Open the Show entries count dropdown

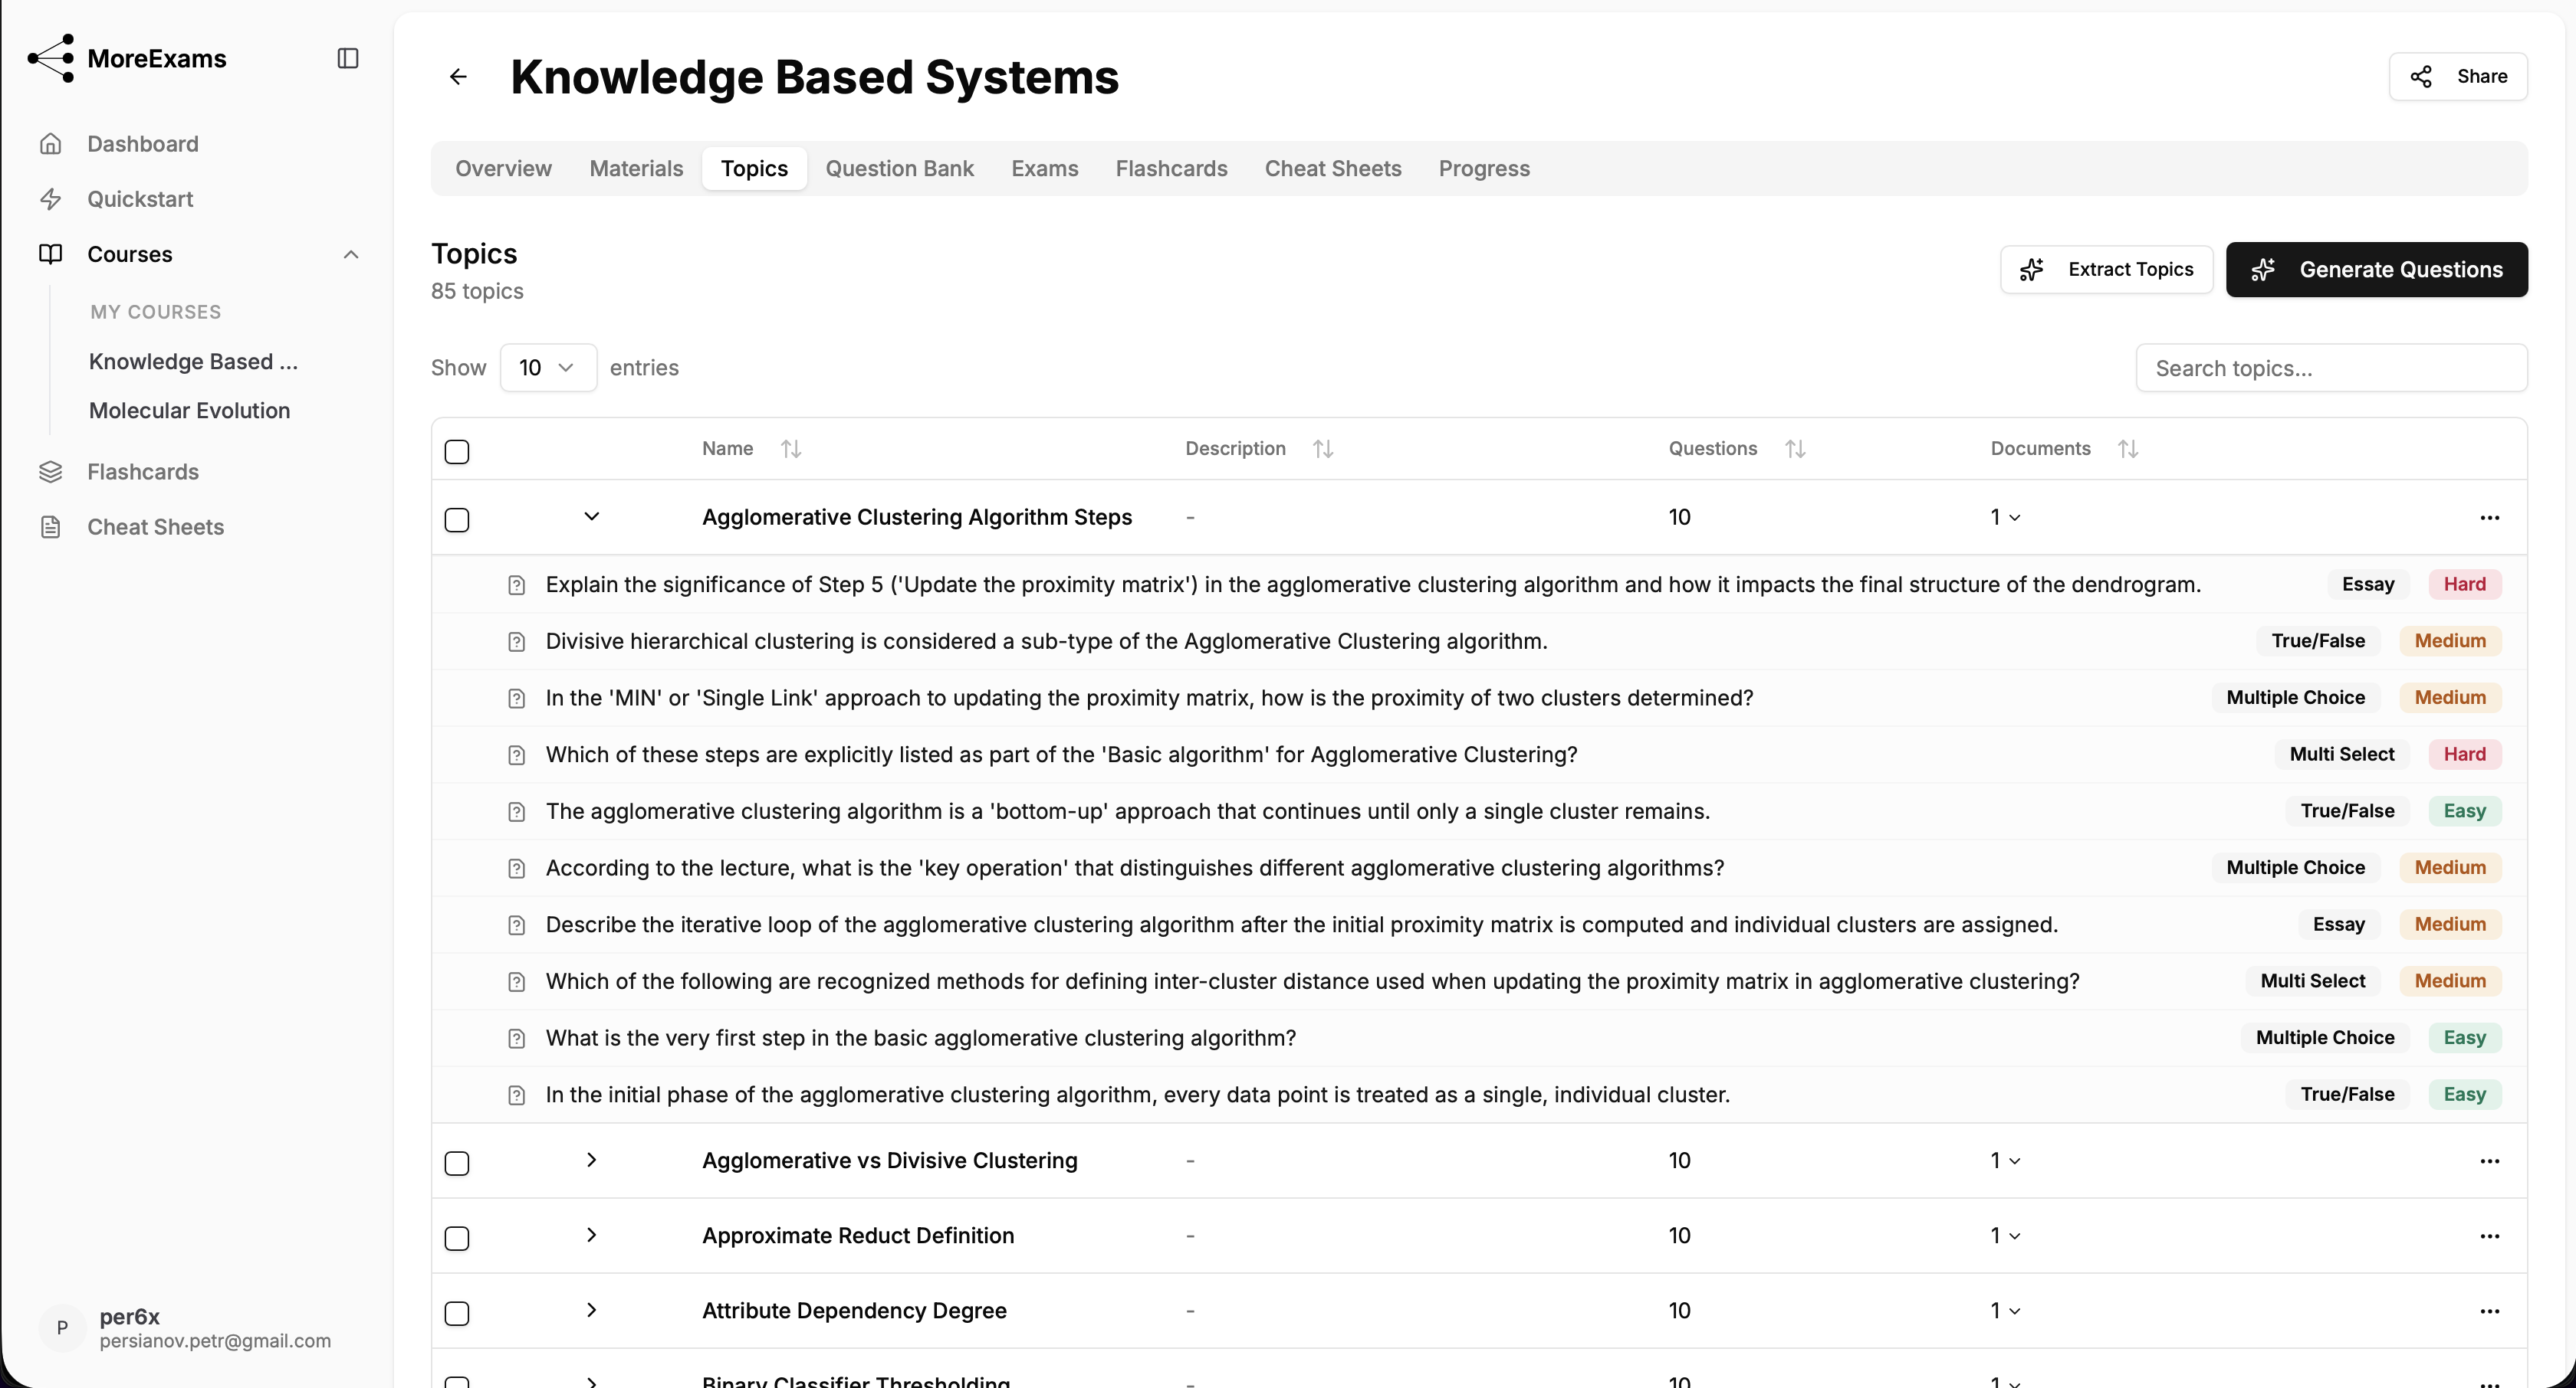point(548,368)
